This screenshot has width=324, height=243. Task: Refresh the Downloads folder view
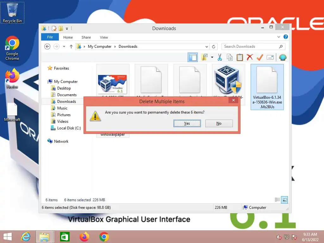click(x=214, y=47)
